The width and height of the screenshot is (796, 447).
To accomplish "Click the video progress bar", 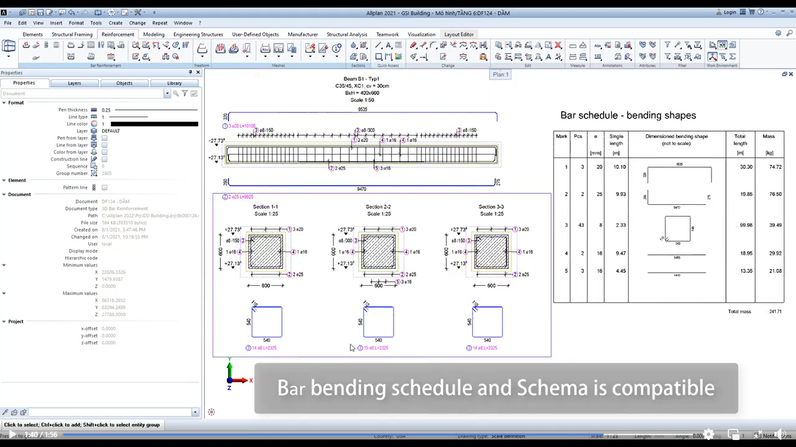I will coord(379,435).
